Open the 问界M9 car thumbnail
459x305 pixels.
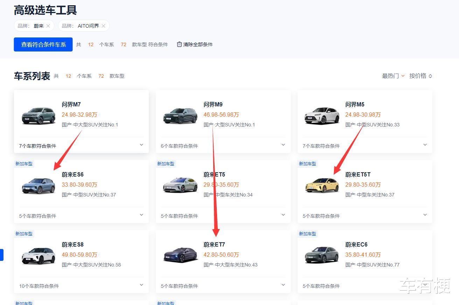pos(180,115)
